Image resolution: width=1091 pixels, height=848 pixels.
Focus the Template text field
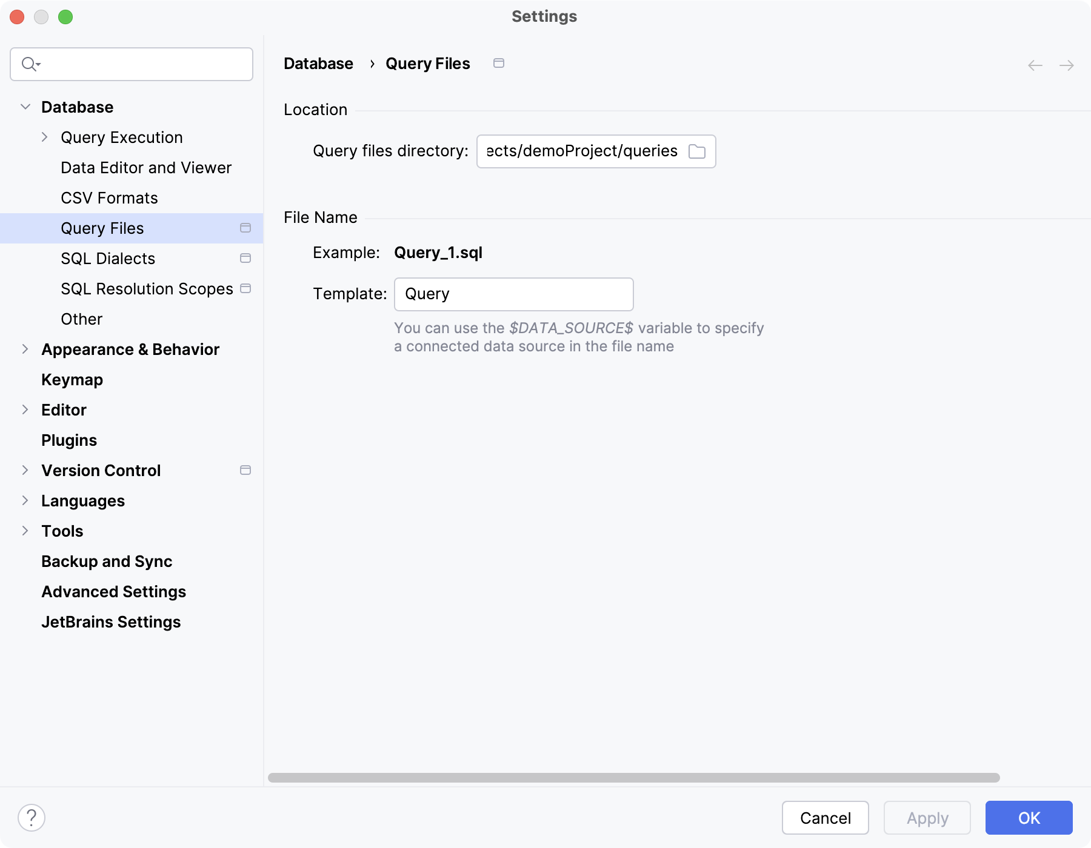(513, 294)
